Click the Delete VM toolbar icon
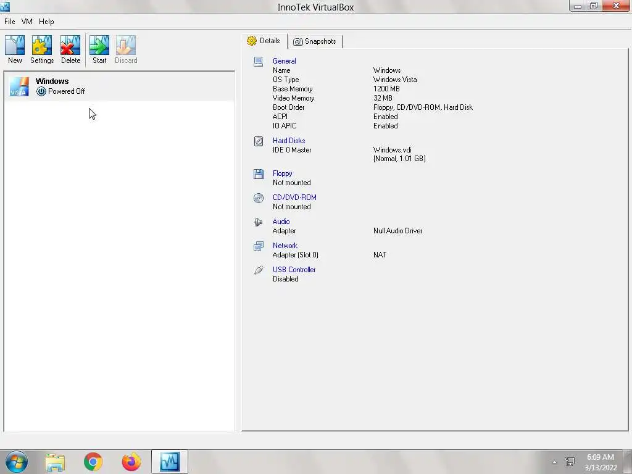Screen dimensions: 632x474 [x=70, y=45]
